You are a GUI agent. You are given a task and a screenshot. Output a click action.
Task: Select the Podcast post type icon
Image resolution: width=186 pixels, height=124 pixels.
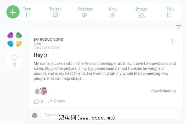[84, 15]
